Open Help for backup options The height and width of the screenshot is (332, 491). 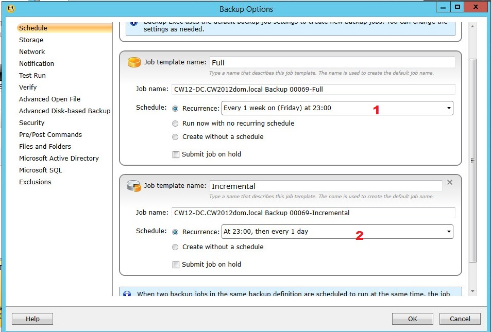[x=32, y=319]
